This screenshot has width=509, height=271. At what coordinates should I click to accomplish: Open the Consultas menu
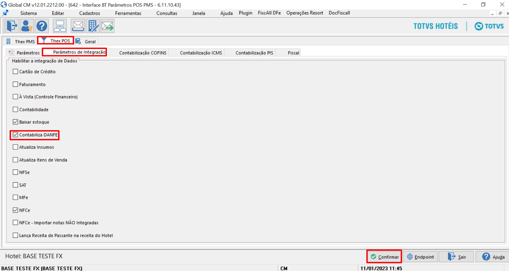click(x=167, y=13)
